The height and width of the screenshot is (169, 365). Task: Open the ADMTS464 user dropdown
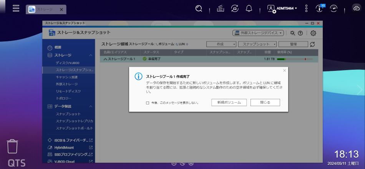(x=287, y=8)
